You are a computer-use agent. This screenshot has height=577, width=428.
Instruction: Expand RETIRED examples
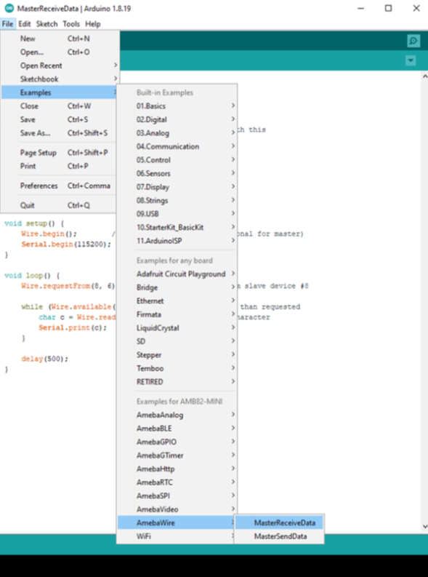point(177,382)
